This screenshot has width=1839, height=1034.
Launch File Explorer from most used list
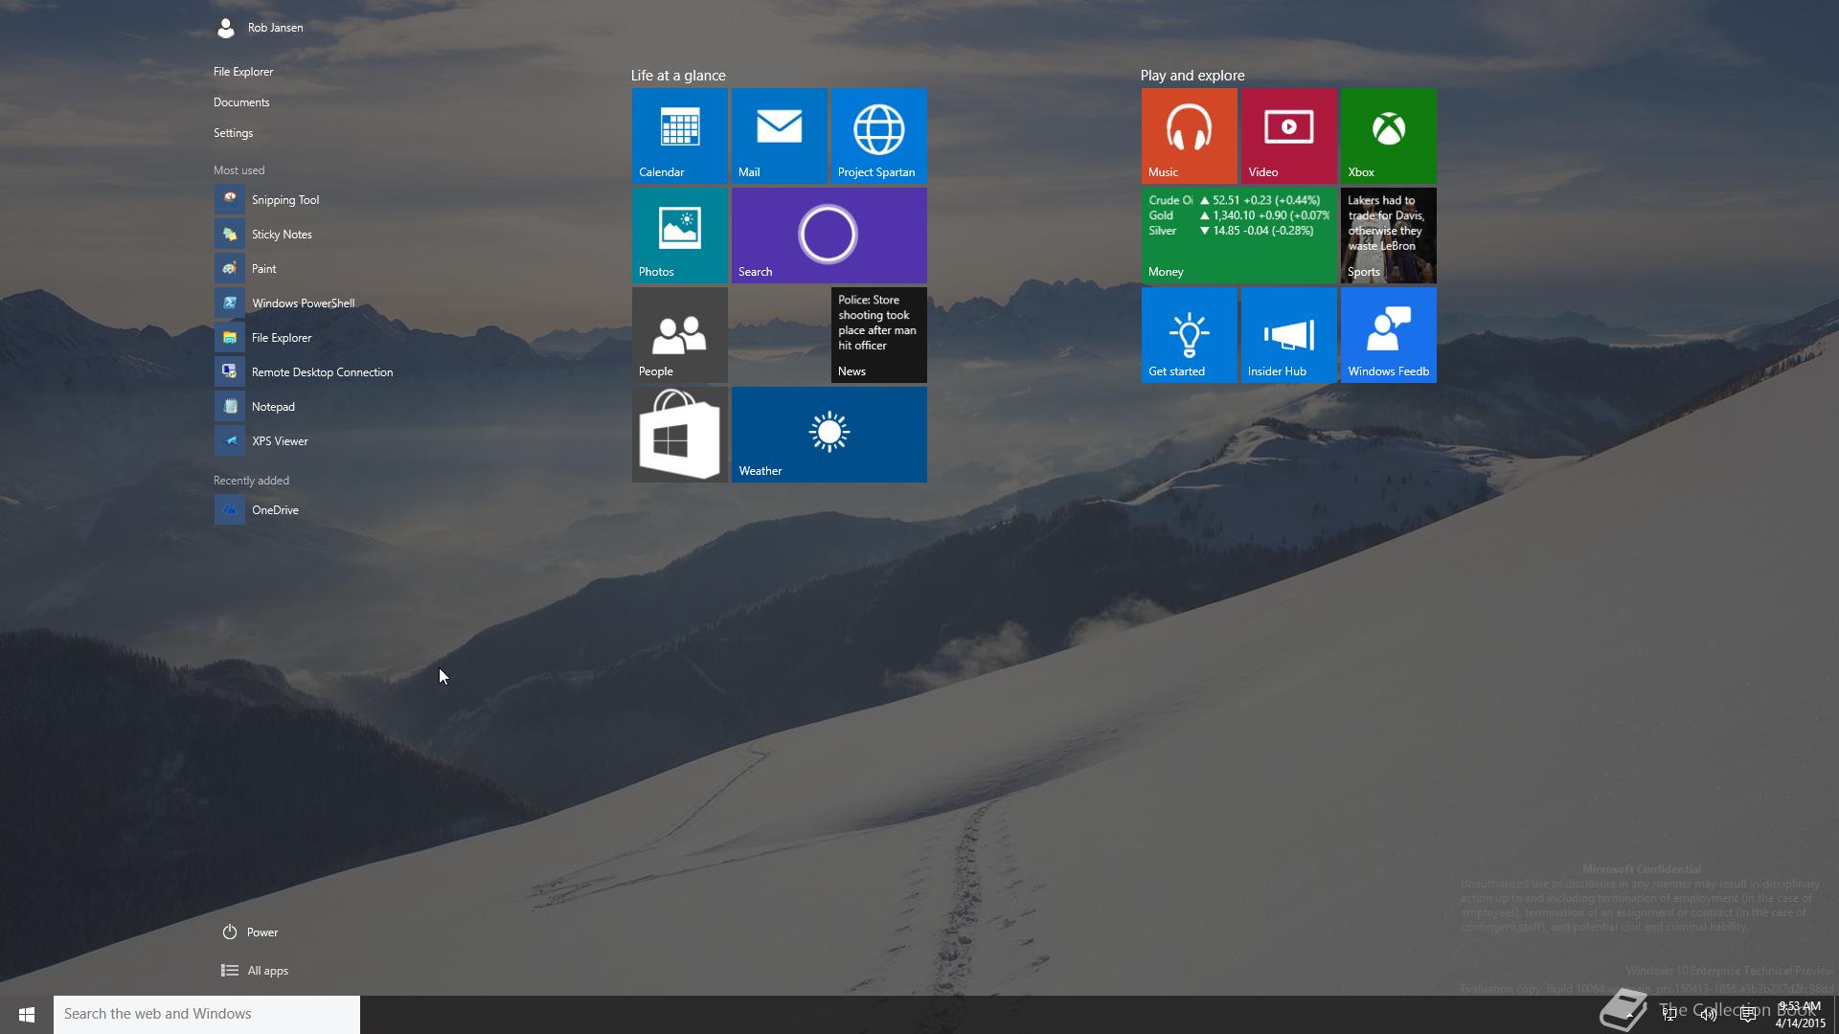coord(263,338)
